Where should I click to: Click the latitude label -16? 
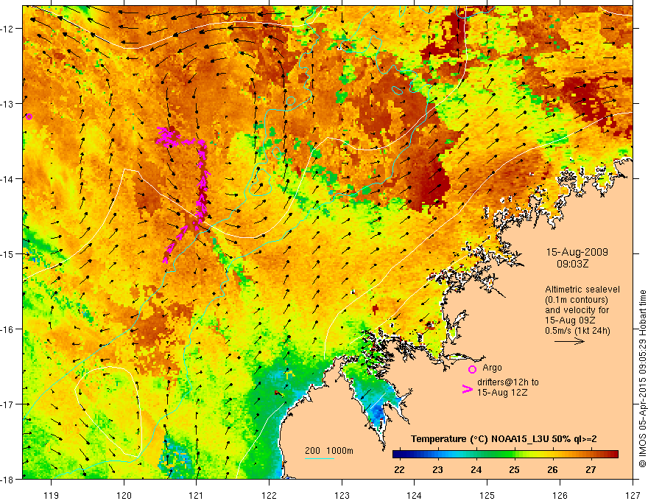[7, 329]
